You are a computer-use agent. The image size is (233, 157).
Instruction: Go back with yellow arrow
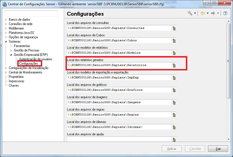[202, 13]
